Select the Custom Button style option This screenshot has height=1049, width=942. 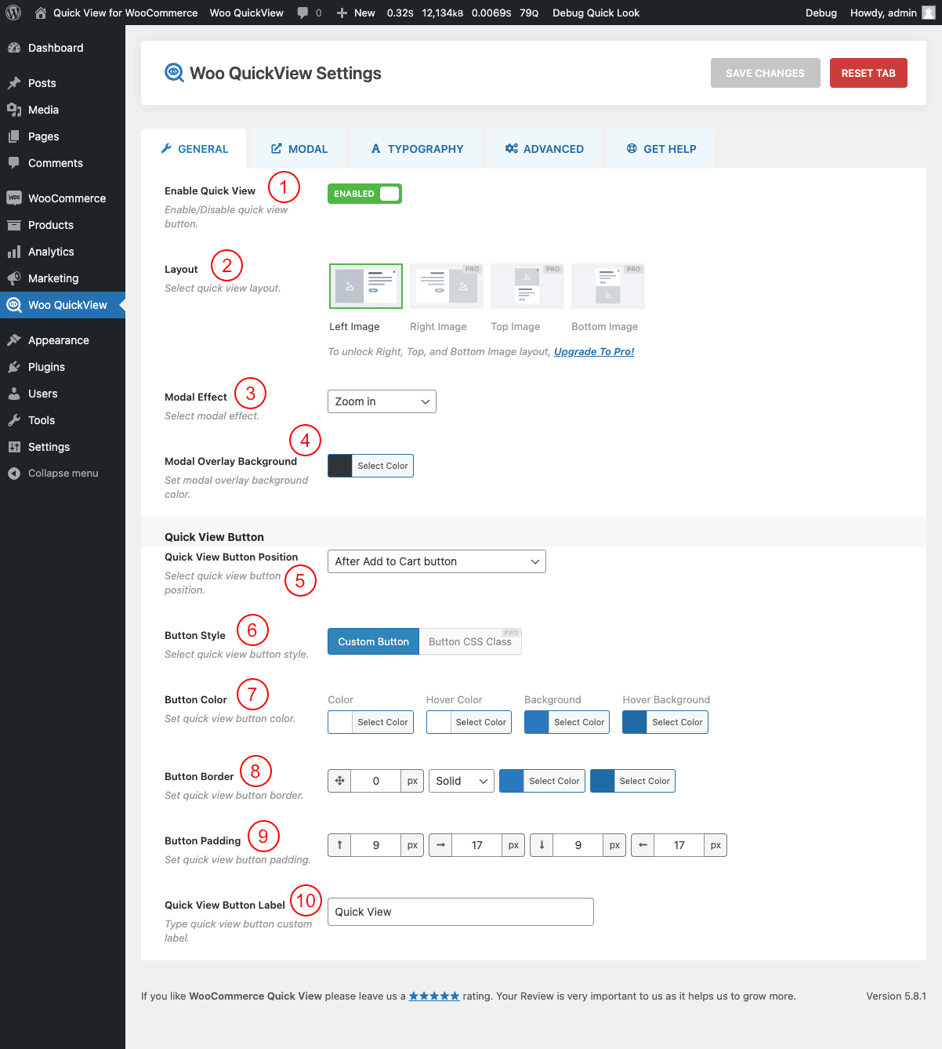click(373, 641)
